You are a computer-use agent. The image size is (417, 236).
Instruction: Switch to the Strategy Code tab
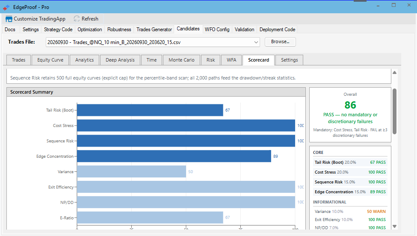tap(58, 29)
